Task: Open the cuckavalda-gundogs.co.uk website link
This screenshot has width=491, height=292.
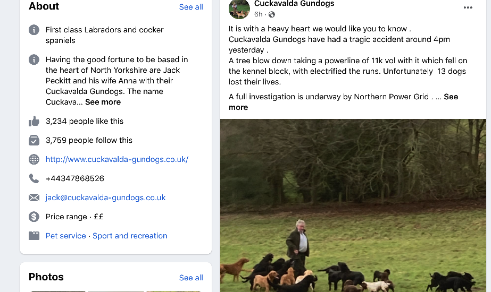Action: 117,159
